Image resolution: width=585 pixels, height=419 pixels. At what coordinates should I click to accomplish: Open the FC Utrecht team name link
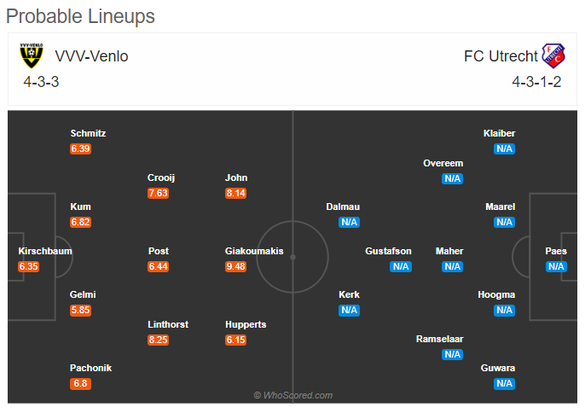tap(501, 56)
